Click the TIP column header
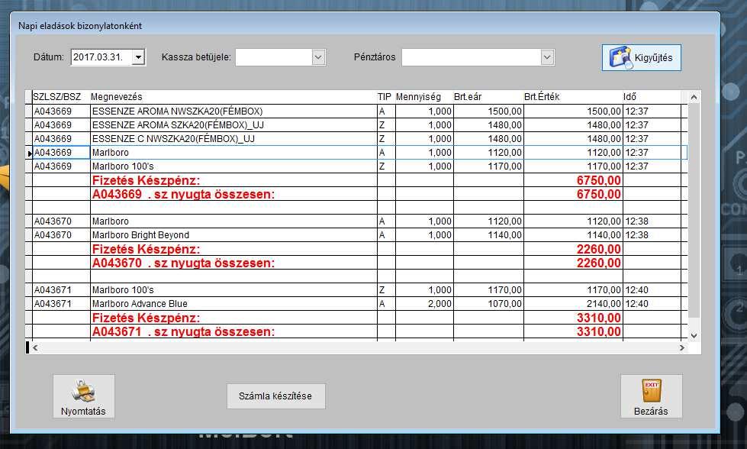 (x=386, y=97)
